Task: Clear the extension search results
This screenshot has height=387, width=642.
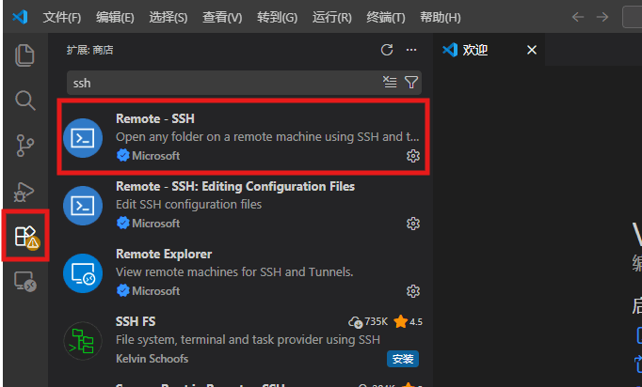Action: (390, 83)
